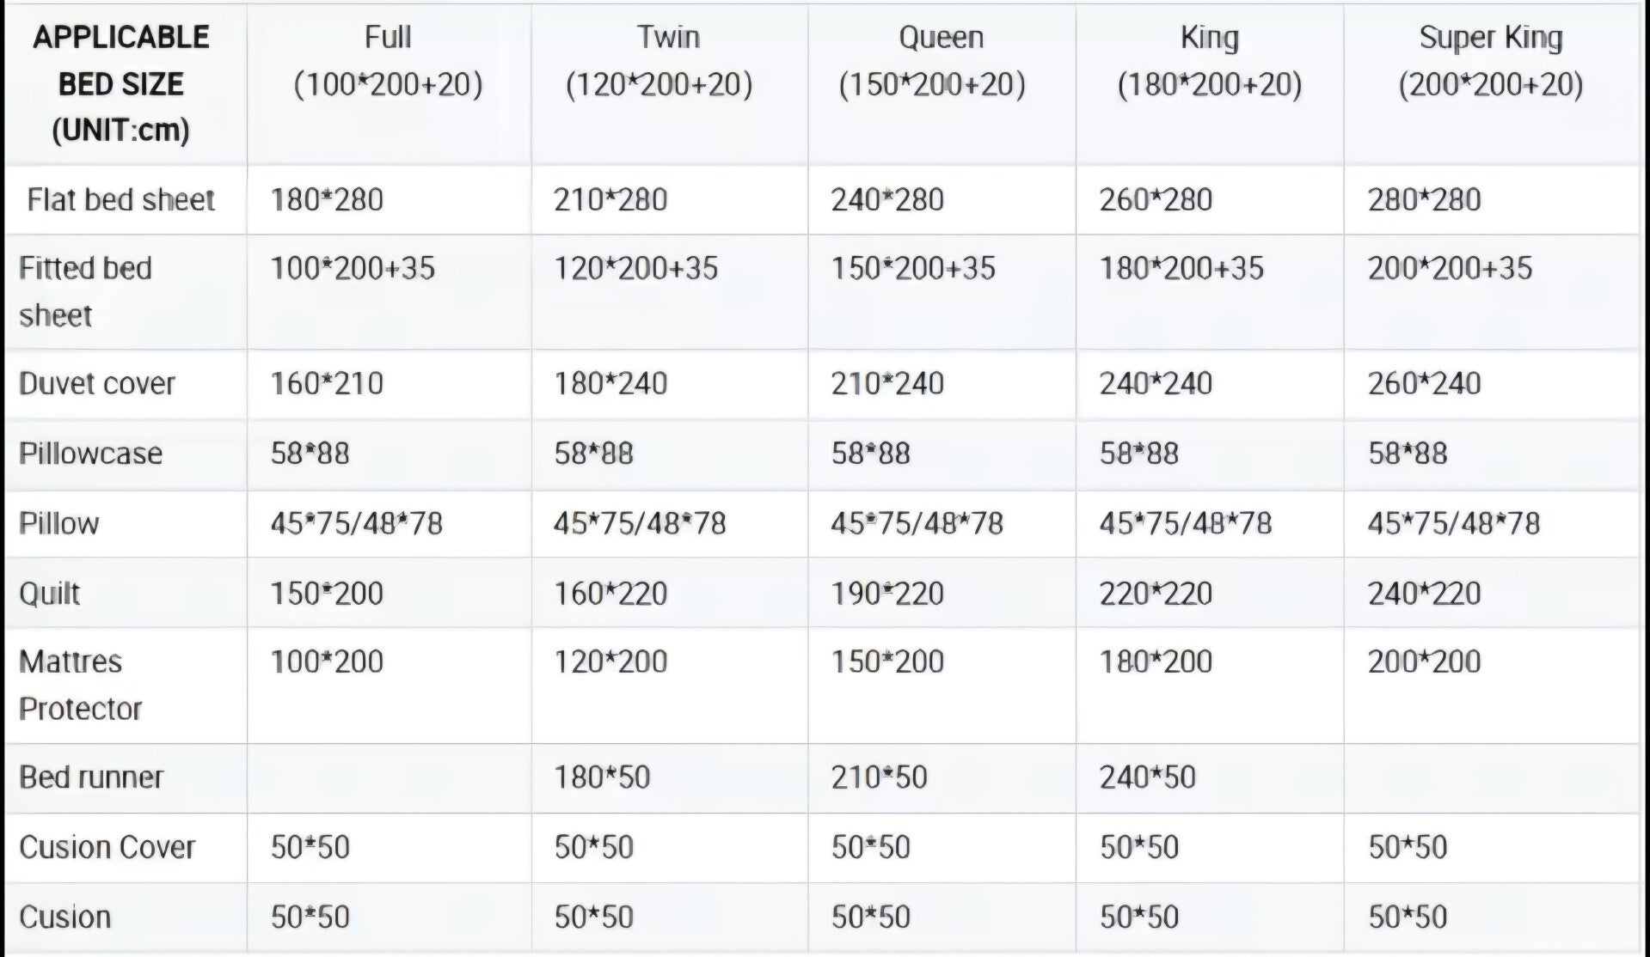This screenshot has height=957, width=1650.
Task: Select the Duvet cover row label
Action: coord(96,383)
